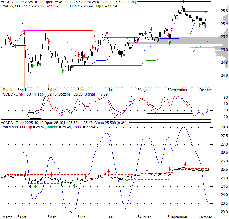Click the red September arrow in the bottom chart
This screenshot has width=229, height=219.
(185, 164)
